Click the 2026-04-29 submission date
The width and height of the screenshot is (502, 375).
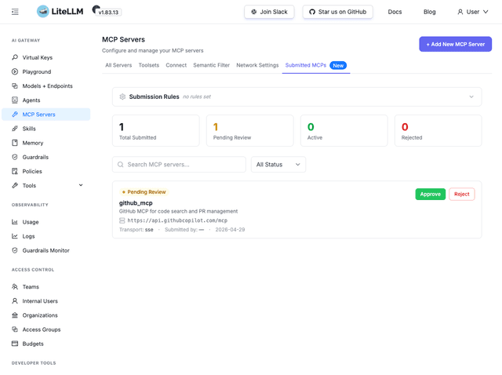click(x=230, y=230)
